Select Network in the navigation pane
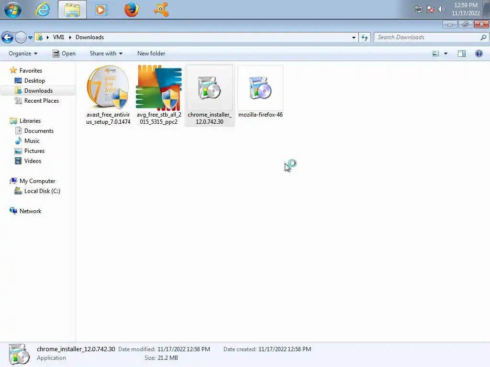Image resolution: width=490 pixels, height=367 pixels. click(x=30, y=211)
